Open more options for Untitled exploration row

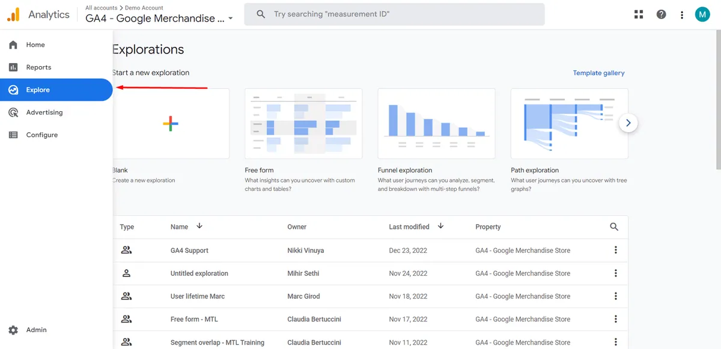pos(616,273)
